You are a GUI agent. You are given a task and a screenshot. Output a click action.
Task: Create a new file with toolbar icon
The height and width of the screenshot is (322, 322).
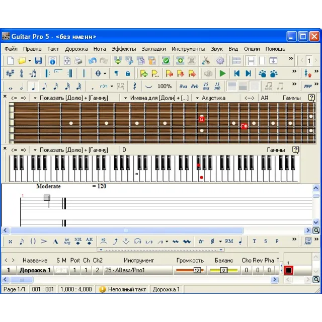tap(11, 61)
